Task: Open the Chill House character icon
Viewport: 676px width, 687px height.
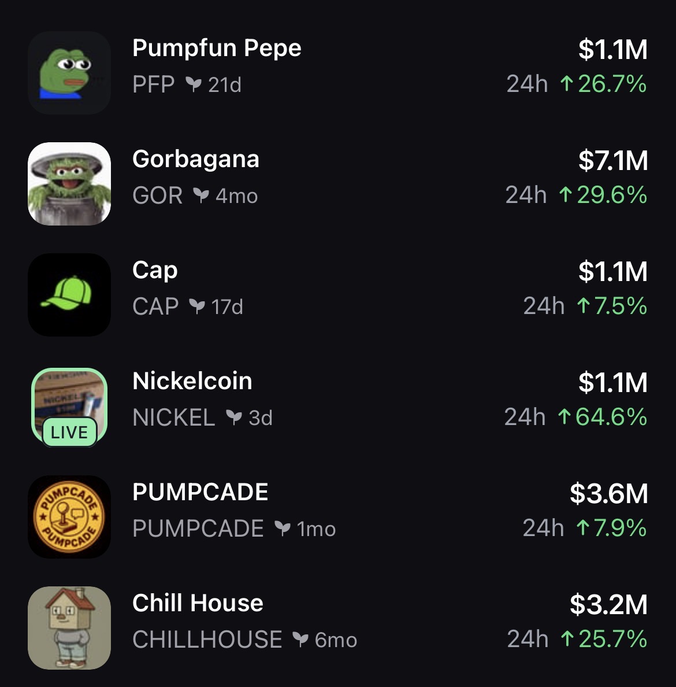Action: [69, 628]
